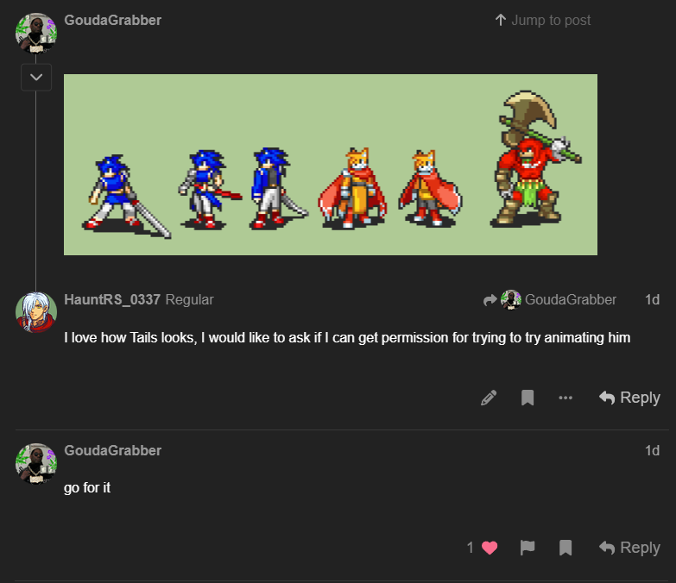This screenshot has width=676, height=583.
Task: Click GoudaGrabber's avatar in the quoted post
Action: coord(36,32)
